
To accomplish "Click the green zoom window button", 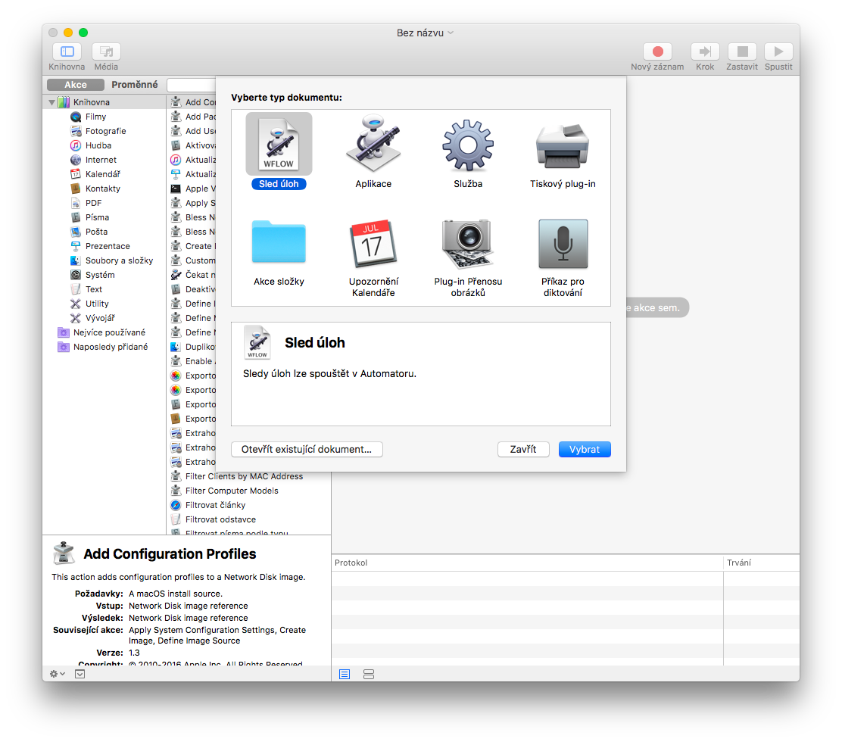I will click(83, 33).
